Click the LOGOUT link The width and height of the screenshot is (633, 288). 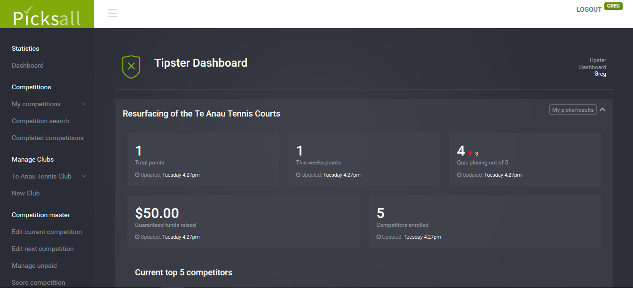[x=589, y=9]
